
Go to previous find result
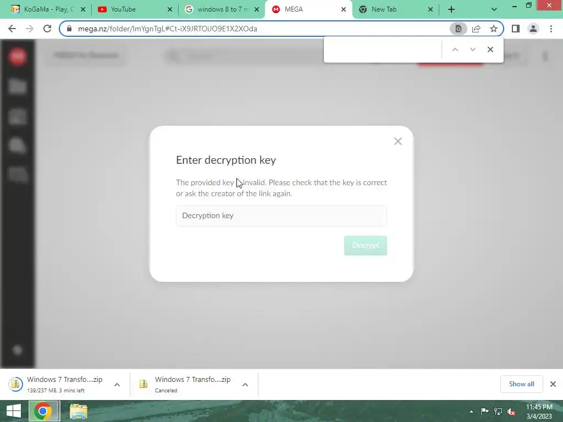click(455, 49)
